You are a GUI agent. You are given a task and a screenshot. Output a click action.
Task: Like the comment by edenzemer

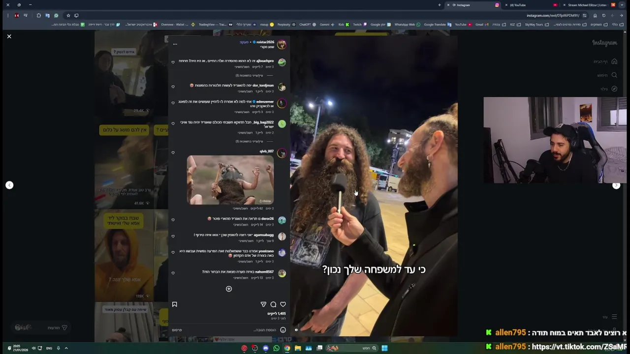point(173,103)
